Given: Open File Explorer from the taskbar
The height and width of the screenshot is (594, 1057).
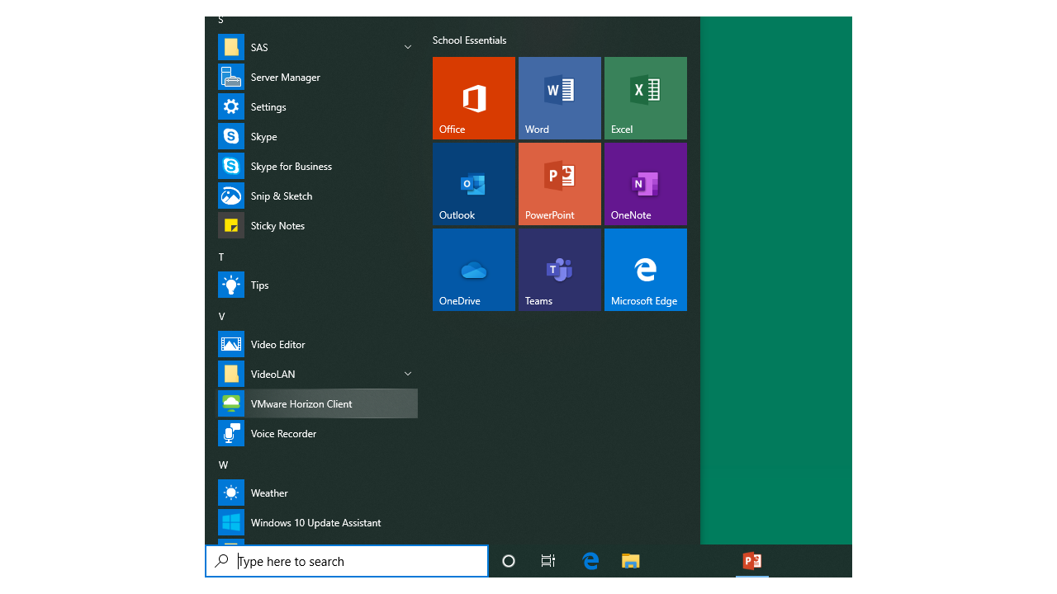Looking at the screenshot, I should coord(631,562).
